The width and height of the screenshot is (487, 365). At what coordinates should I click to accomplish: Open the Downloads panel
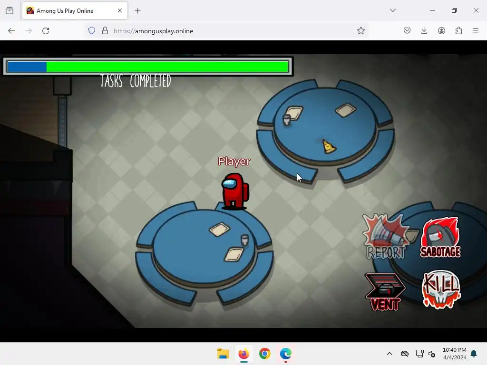[424, 30]
